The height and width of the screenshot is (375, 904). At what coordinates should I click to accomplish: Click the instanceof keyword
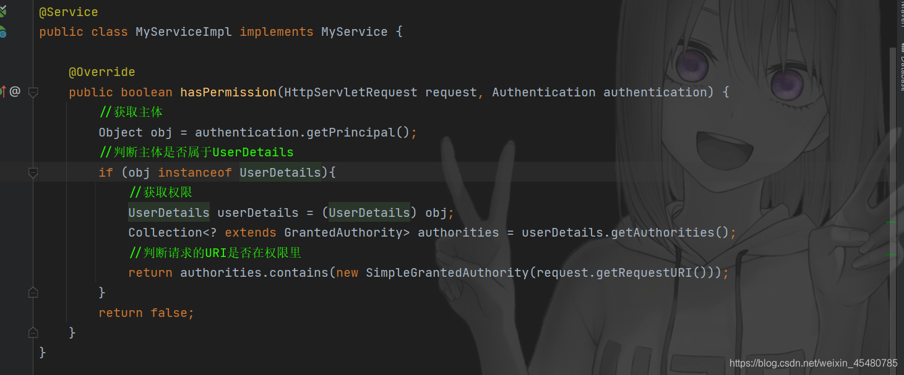(x=195, y=172)
